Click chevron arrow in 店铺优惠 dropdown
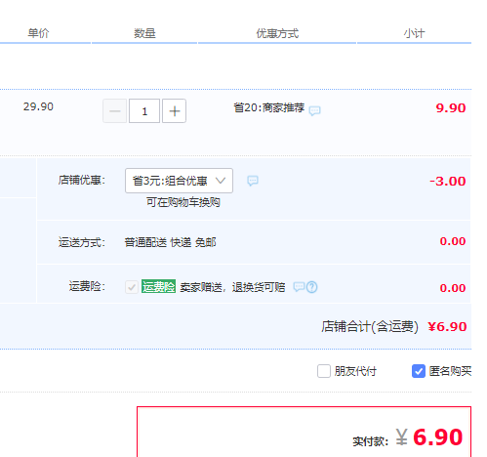487x457 pixels. tap(221, 181)
